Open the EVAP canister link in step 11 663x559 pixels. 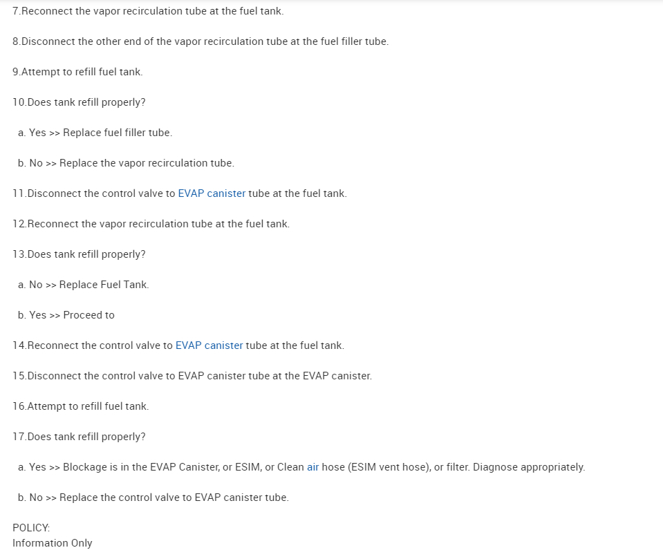[x=212, y=193]
